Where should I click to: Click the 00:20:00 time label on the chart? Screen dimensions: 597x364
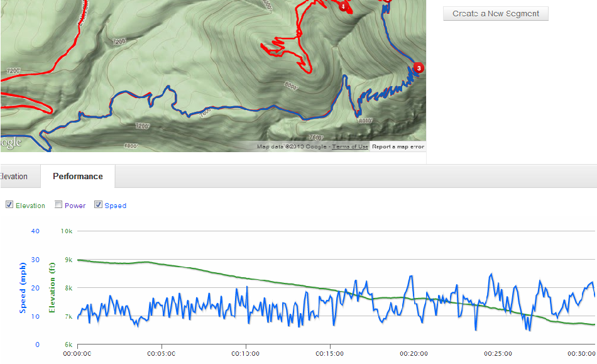[414, 353]
